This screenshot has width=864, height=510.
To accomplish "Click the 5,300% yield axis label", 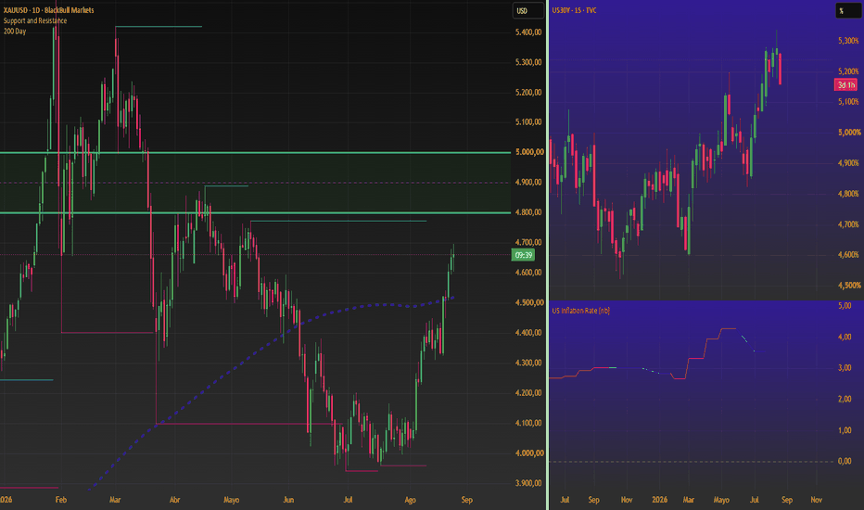I will tap(848, 40).
